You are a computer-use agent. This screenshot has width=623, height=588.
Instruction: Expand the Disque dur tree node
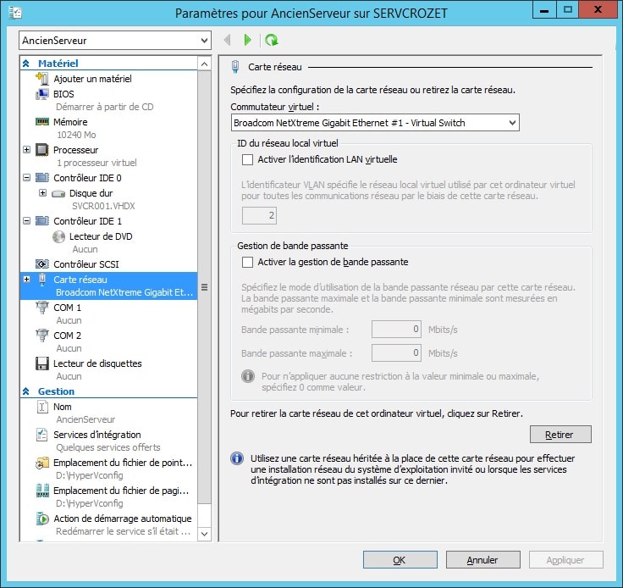pyautogui.click(x=42, y=193)
